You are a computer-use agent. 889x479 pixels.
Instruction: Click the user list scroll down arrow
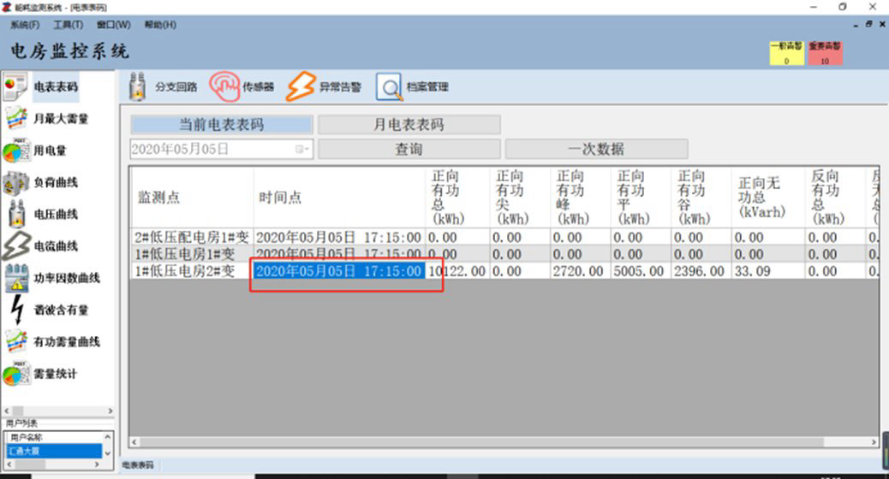click(107, 453)
